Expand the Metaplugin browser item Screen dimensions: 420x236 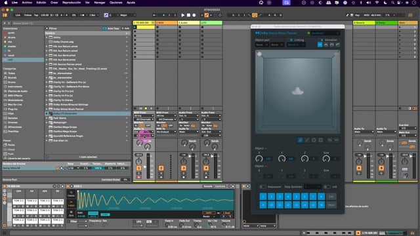(x=47, y=123)
